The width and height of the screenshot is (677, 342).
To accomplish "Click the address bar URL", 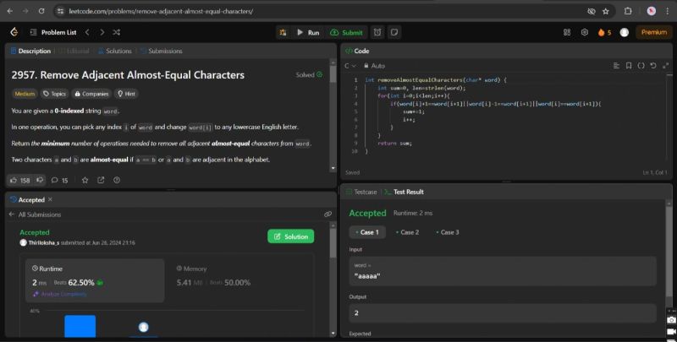I will coord(161,11).
